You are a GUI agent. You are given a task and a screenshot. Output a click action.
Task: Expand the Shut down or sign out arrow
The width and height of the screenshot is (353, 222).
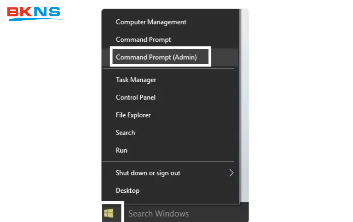coord(231,173)
